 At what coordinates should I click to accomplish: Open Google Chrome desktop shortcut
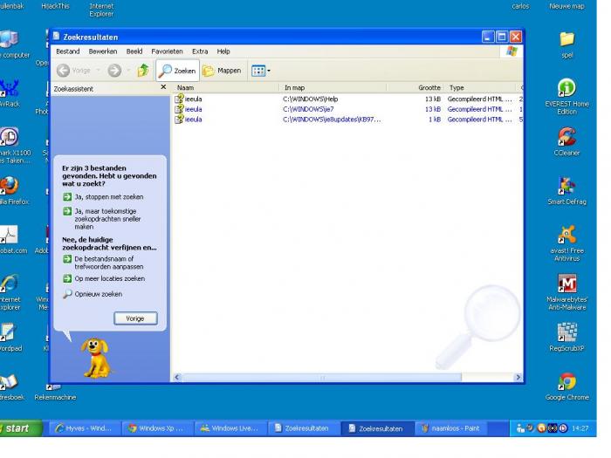pyautogui.click(x=566, y=385)
